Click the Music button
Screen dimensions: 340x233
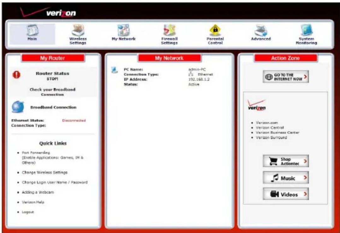pos(286,178)
